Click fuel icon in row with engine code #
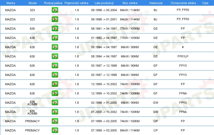 [x=55, y=47]
